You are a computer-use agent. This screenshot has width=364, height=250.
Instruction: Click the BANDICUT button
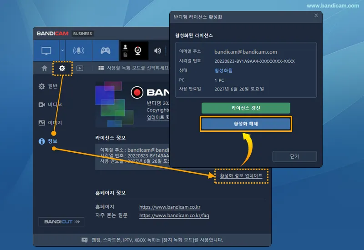(61, 222)
